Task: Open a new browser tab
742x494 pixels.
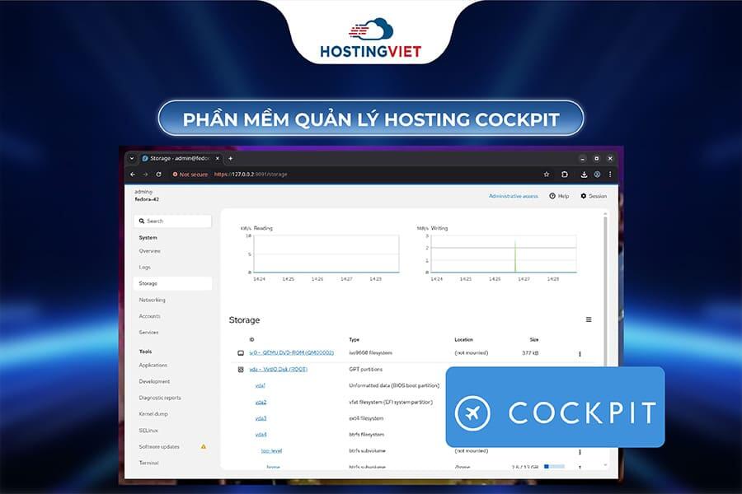Action: click(x=232, y=156)
